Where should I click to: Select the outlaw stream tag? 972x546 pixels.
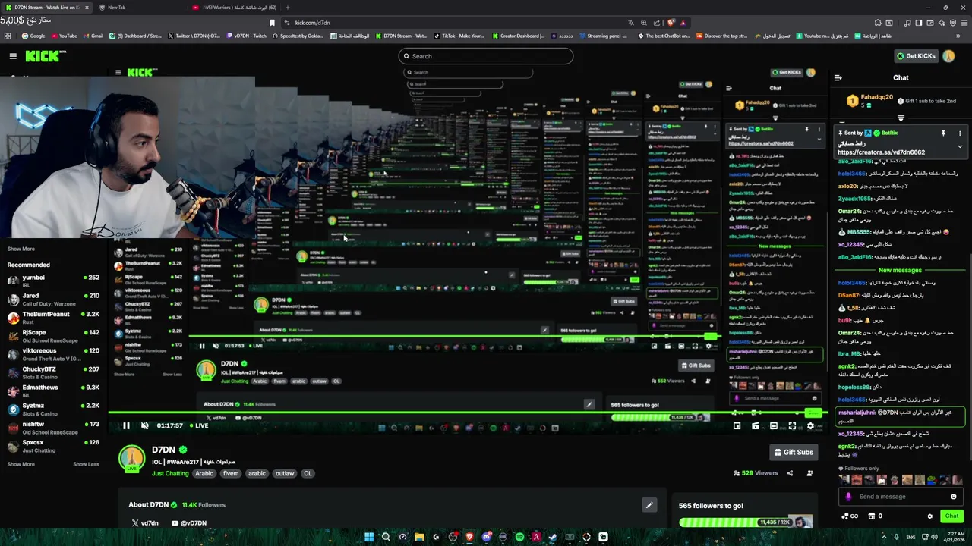tap(285, 473)
